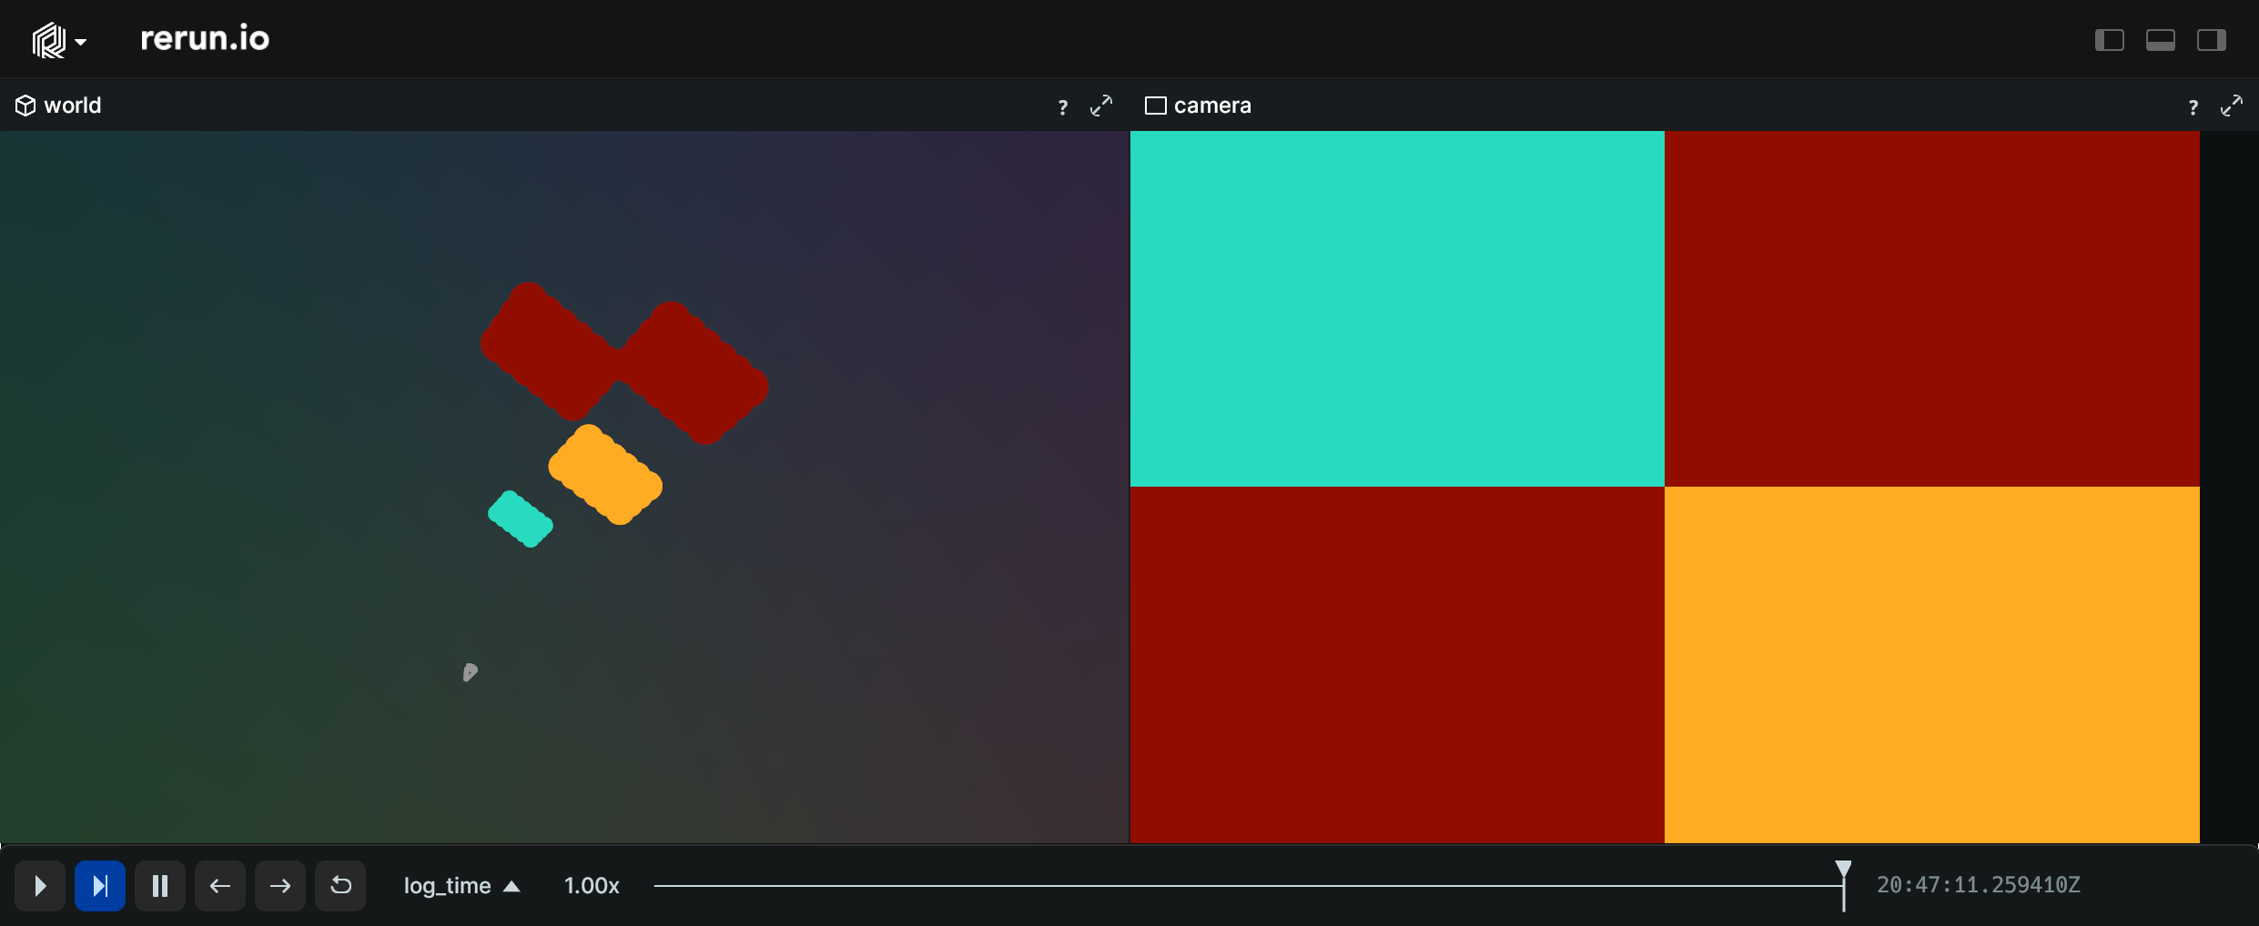Pause the playback

point(160,885)
